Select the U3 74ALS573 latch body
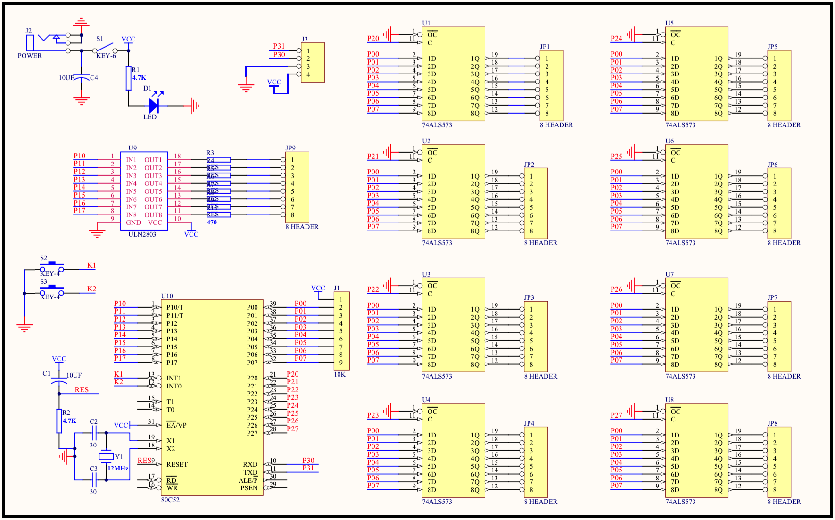835x520 pixels. [454, 325]
